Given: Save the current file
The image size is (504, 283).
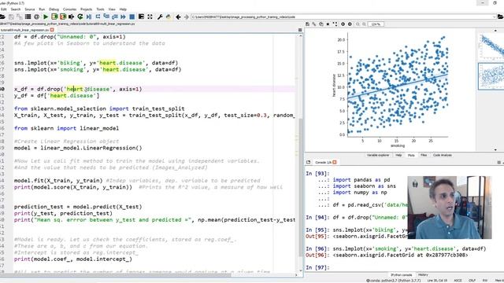Looking at the screenshot, I should [x=11, y=17].
